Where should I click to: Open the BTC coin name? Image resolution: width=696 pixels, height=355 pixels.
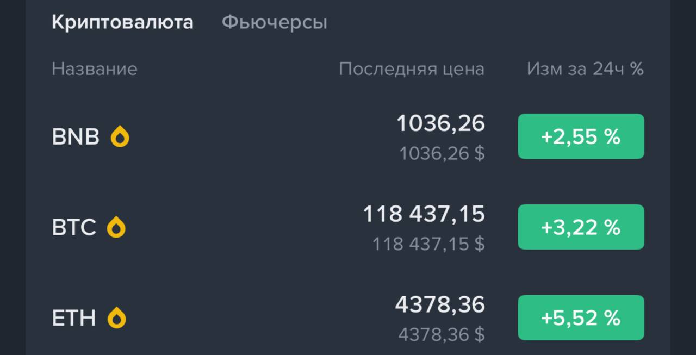[74, 227]
